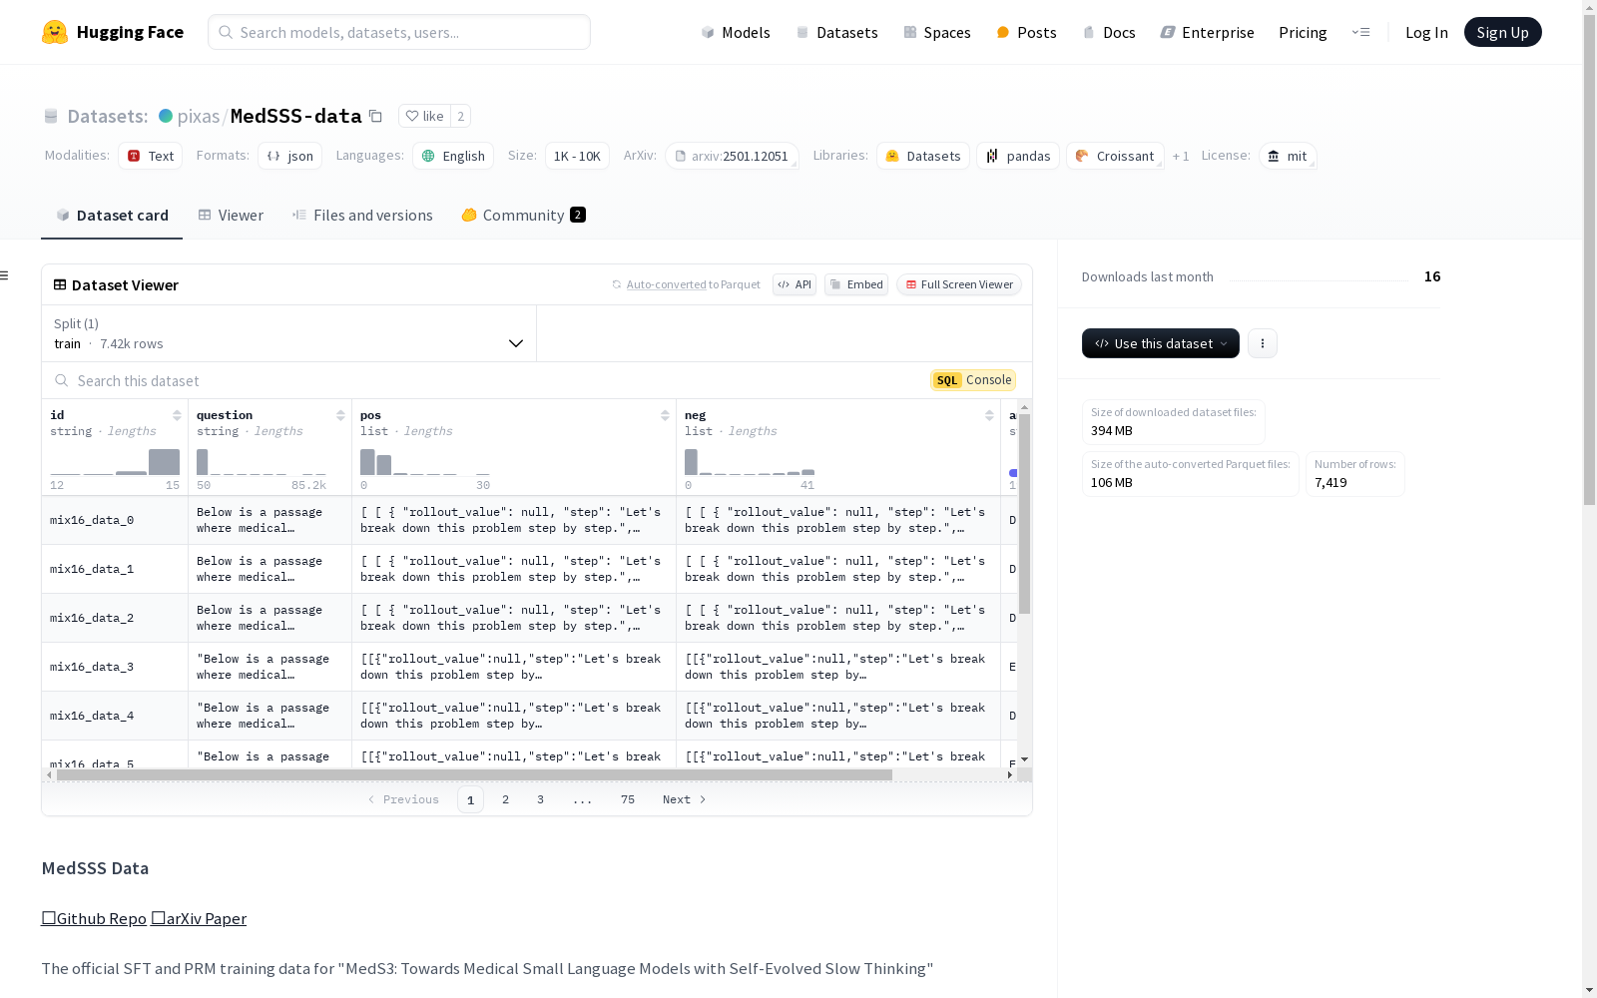Click the Datasets library tag
1597x998 pixels.
(x=923, y=156)
